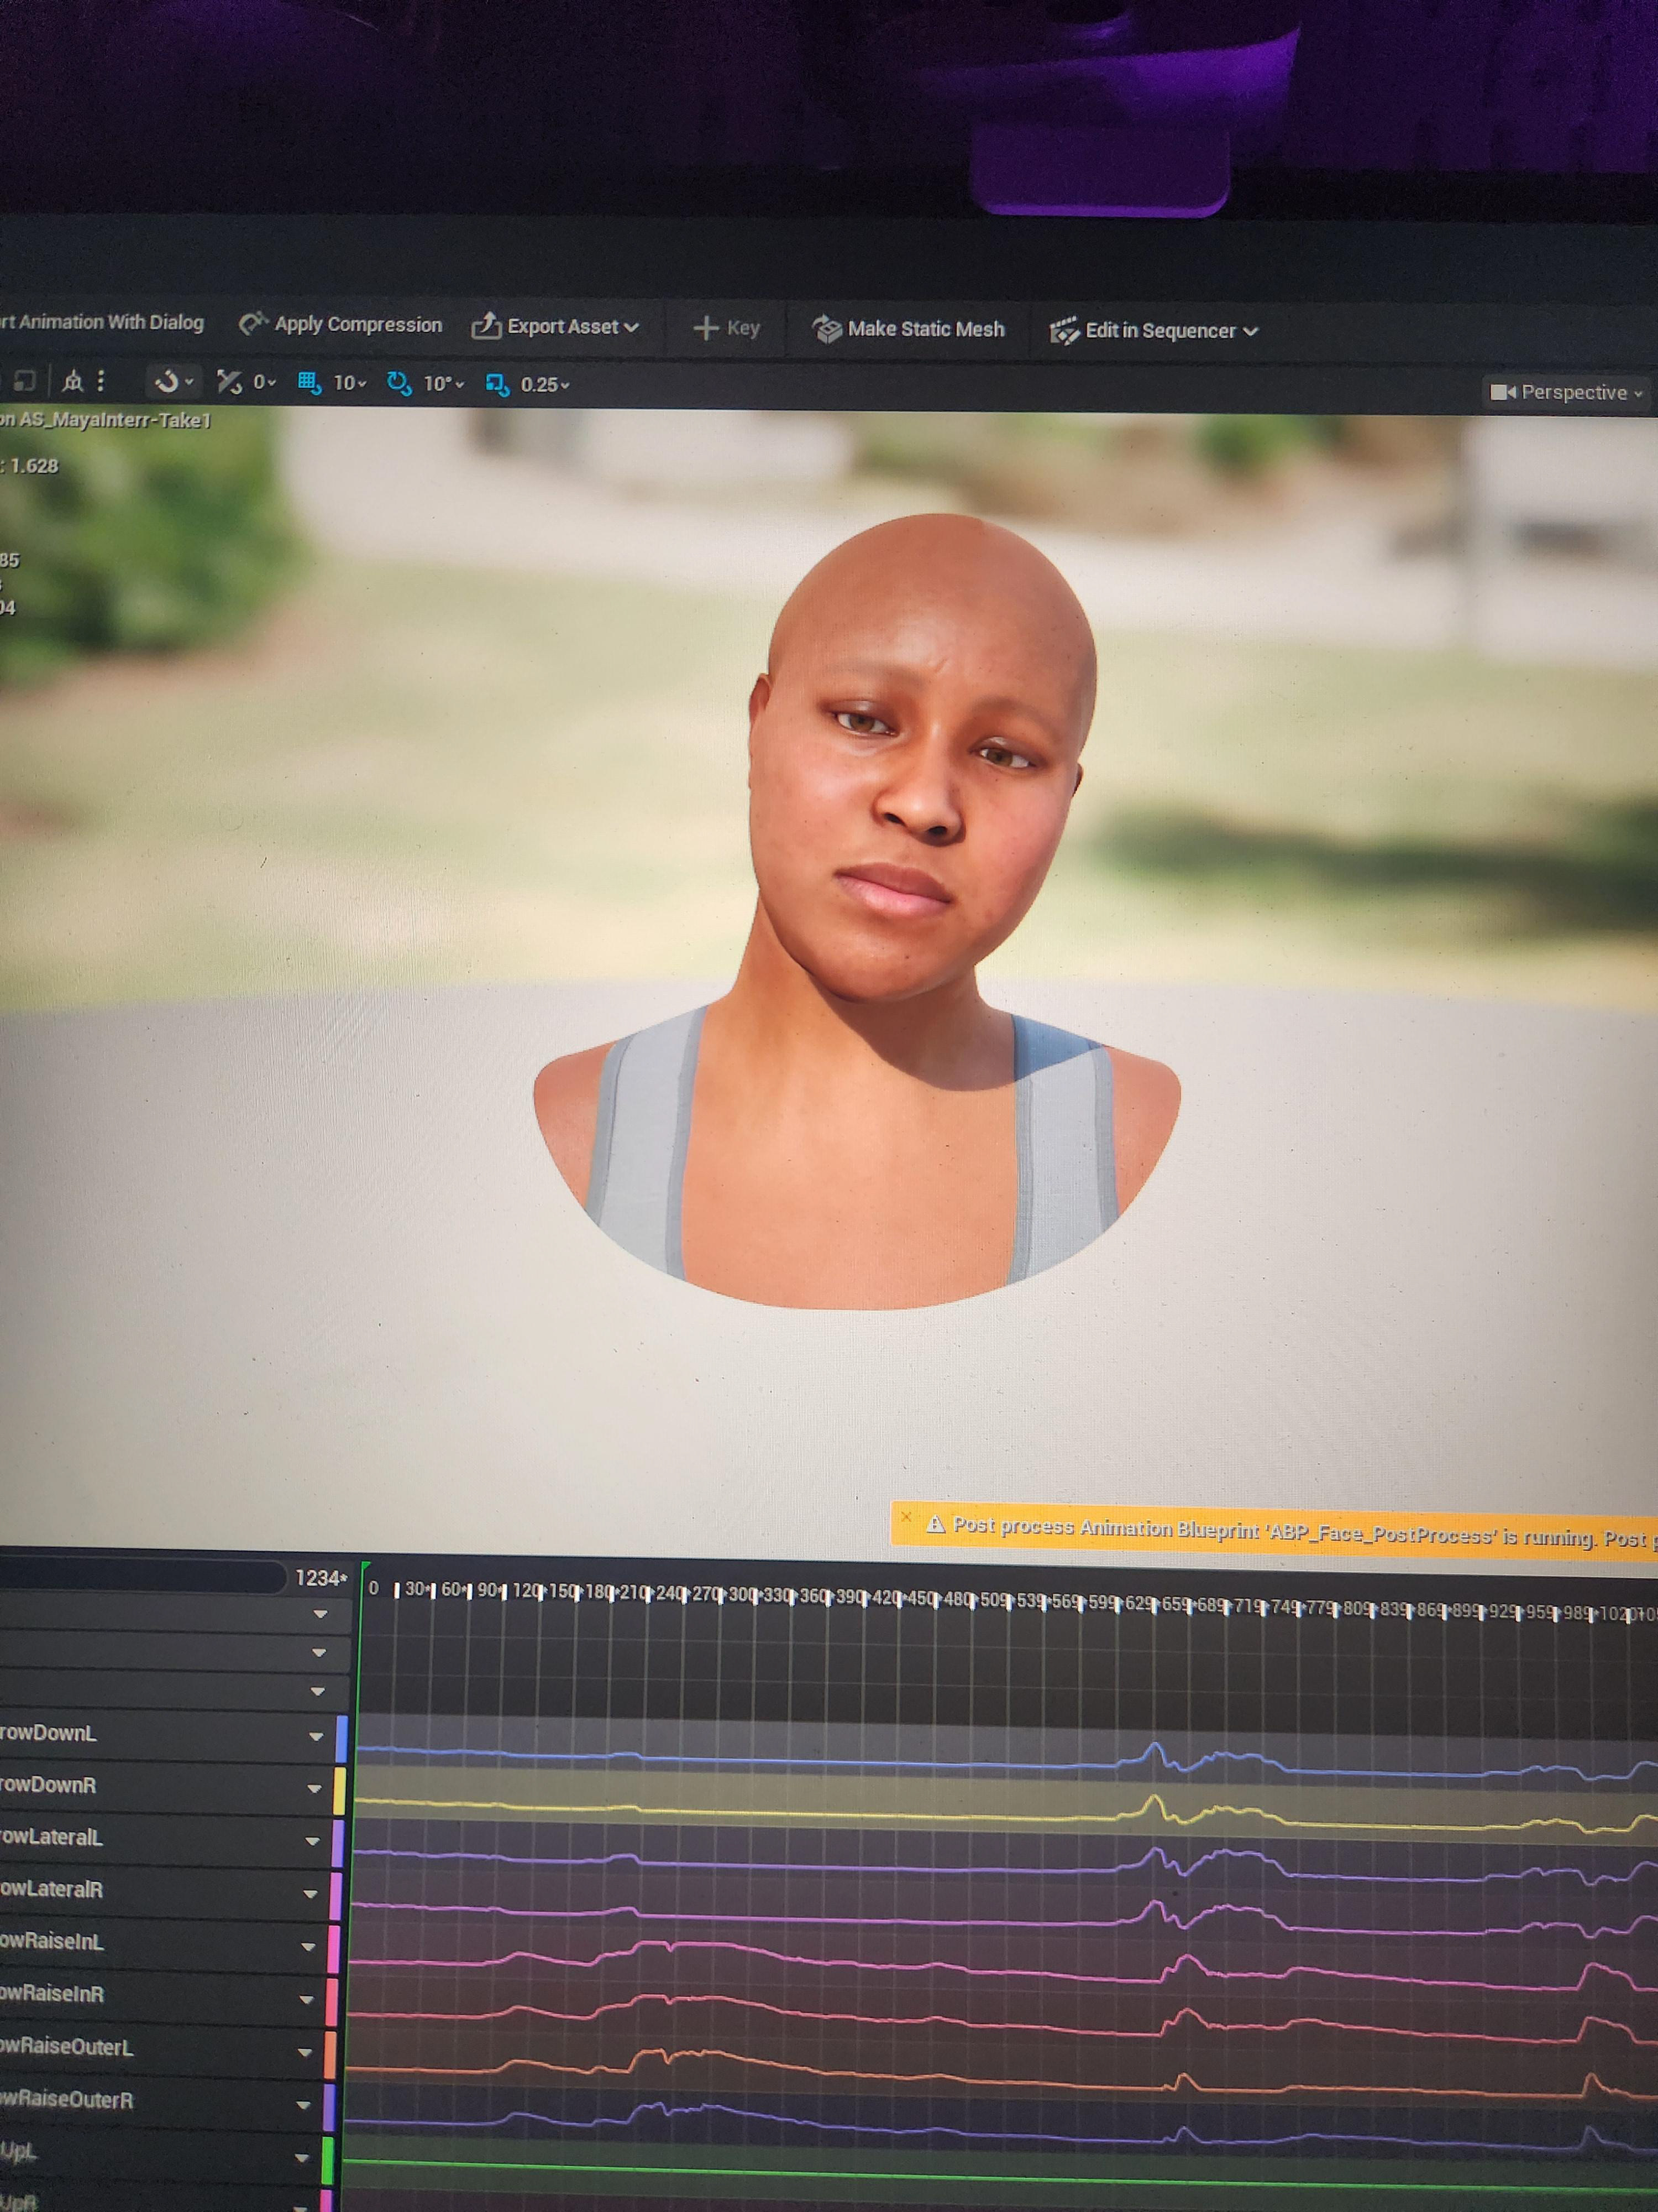Click the Add Key button
Image resolution: width=1658 pixels, height=2212 pixels.
tap(727, 328)
